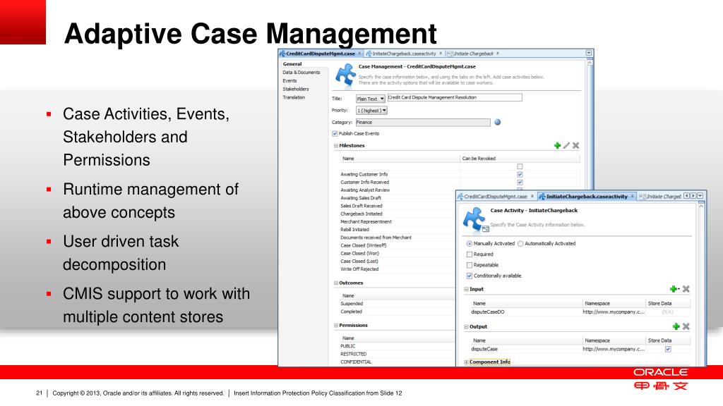Toggle Can be Revoked for Awaiting Customer Info
The height and width of the screenshot is (406, 723).
point(520,175)
